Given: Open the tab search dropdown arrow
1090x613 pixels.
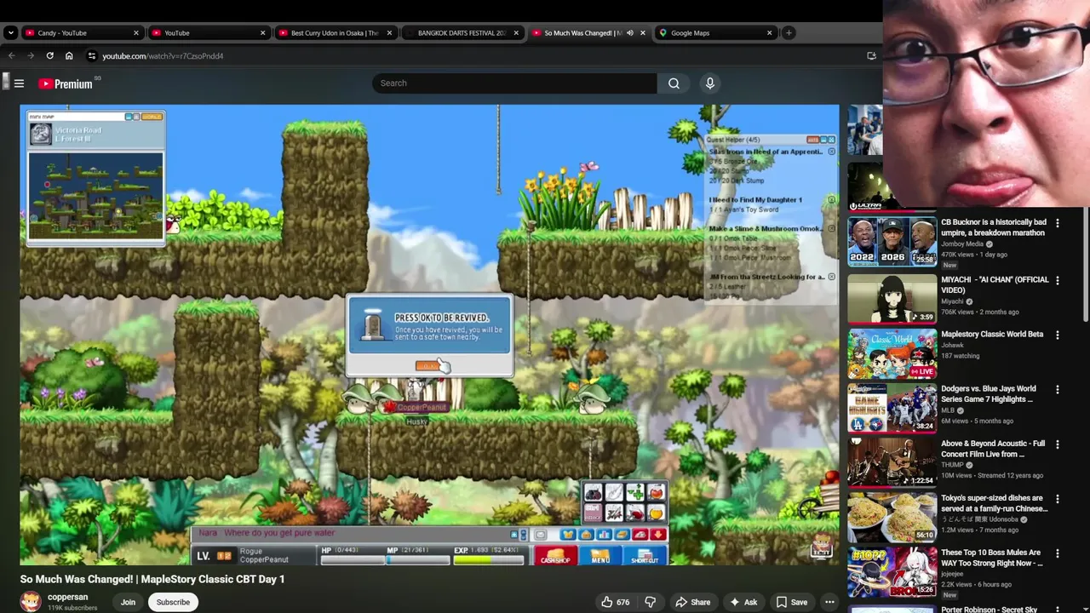Looking at the screenshot, I should pyautogui.click(x=10, y=33).
